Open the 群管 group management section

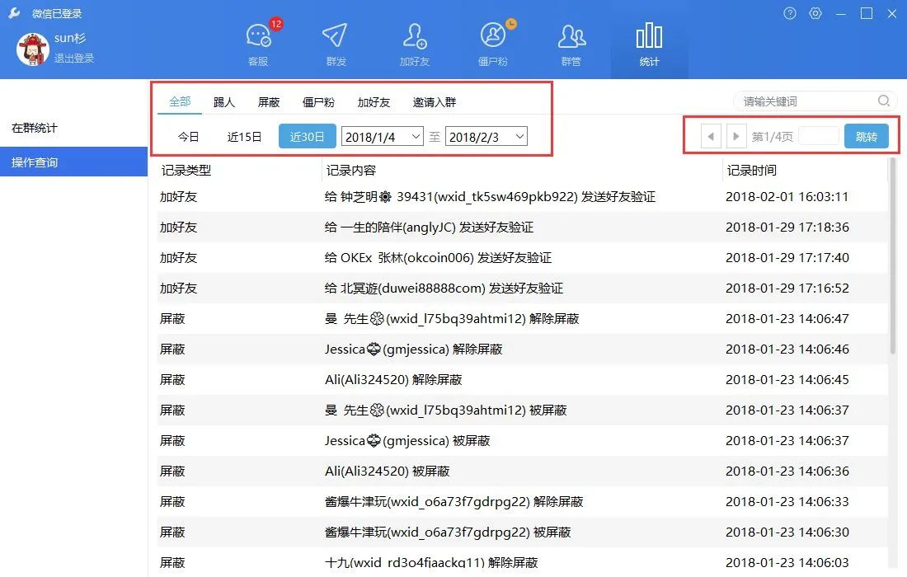pos(571,41)
